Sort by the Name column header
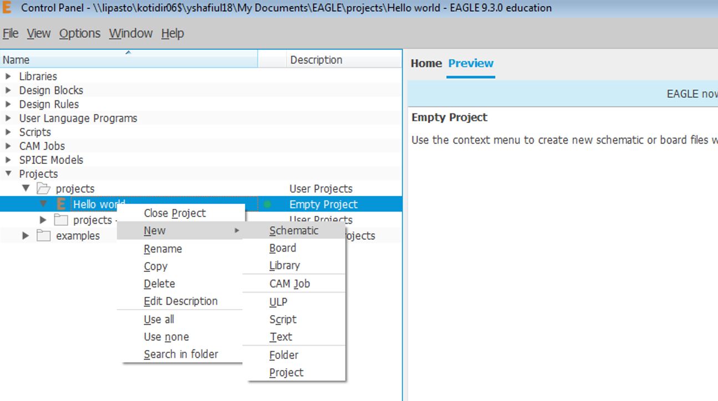This screenshot has width=718, height=401. [x=129, y=59]
